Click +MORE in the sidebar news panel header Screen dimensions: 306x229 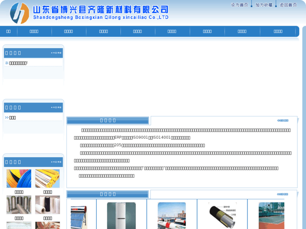[x=56, y=53]
